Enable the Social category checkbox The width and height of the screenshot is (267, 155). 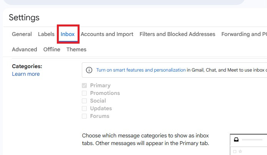tap(84, 101)
